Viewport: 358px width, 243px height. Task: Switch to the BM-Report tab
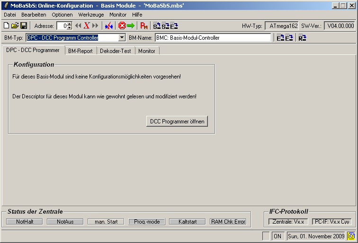80,51
